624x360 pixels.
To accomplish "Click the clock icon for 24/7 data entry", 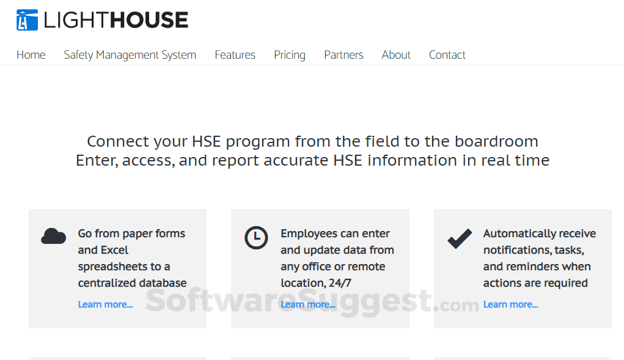I will (256, 238).
